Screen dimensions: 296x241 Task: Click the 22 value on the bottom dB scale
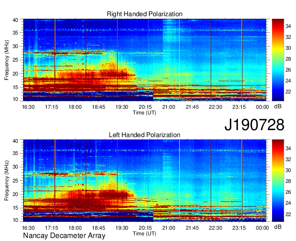[x=288, y=214]
